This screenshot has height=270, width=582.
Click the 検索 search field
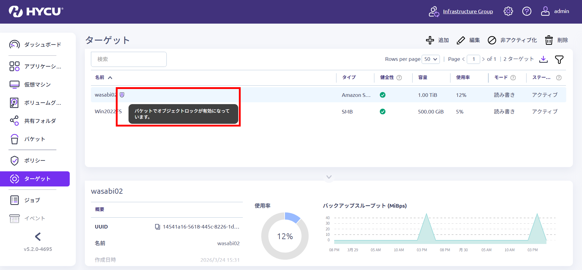[129, 59]
